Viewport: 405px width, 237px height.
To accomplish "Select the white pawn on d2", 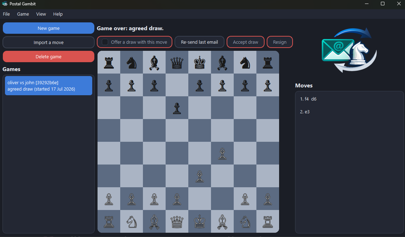I will click(x=177, y=199).
